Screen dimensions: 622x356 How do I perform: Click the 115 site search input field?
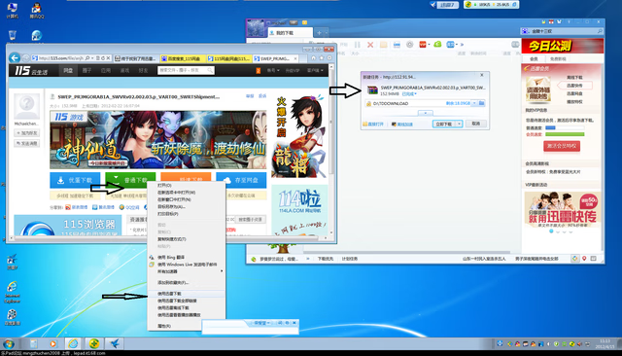pyautogui.click(x=186, y=70)
